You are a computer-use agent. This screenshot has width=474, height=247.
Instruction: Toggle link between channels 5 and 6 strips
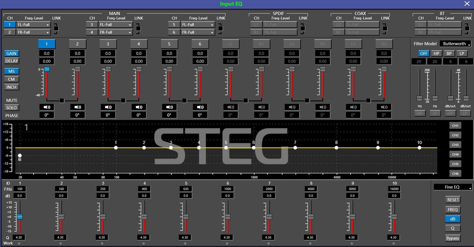[x=184, y=100]
